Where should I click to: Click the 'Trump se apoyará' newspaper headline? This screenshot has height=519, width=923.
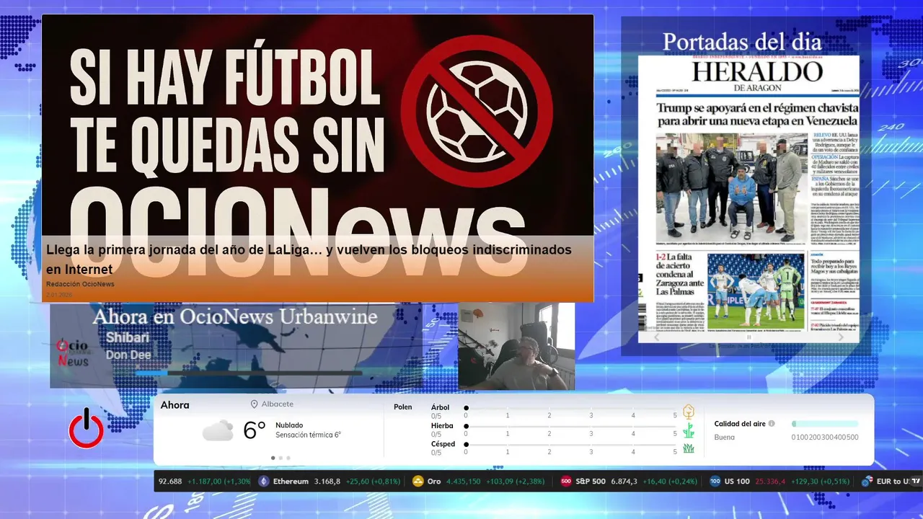(757, 114)
